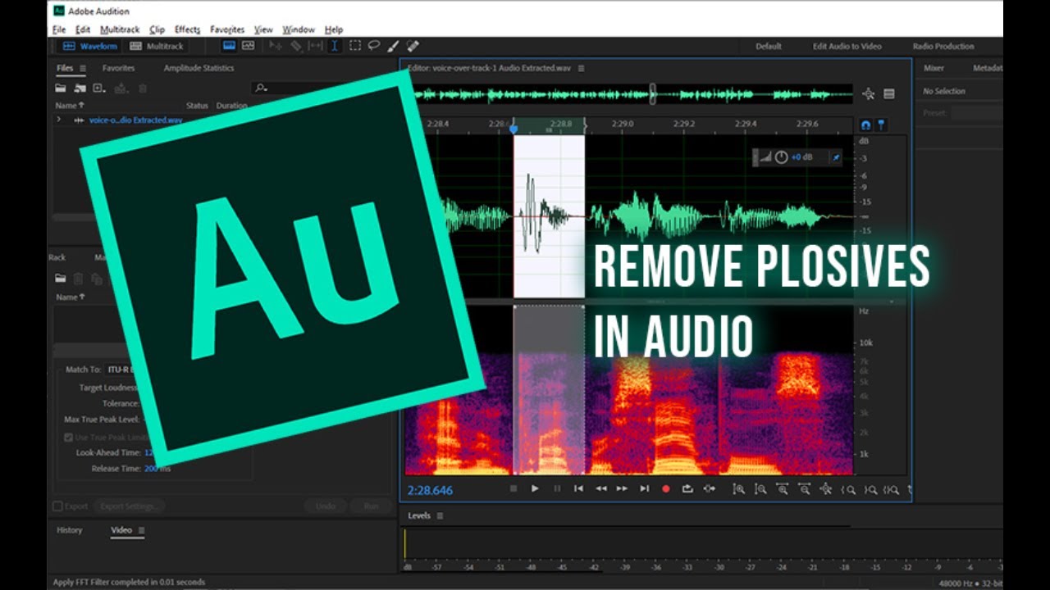This screenshot has height=590, width=1050.
Task: Open the View menu
Action: pos(263,29)
